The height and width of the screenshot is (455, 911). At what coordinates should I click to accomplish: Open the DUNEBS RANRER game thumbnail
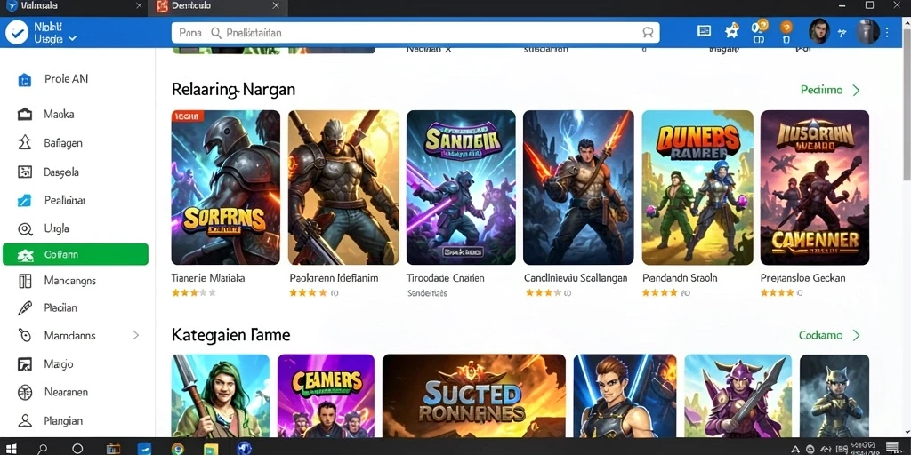click(x=697, y=188)
